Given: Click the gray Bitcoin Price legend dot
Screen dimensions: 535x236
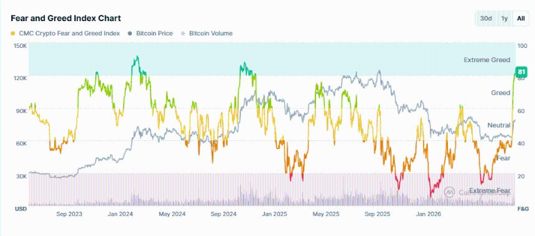Looking at the screenshot, I should (x=130, y=34).
